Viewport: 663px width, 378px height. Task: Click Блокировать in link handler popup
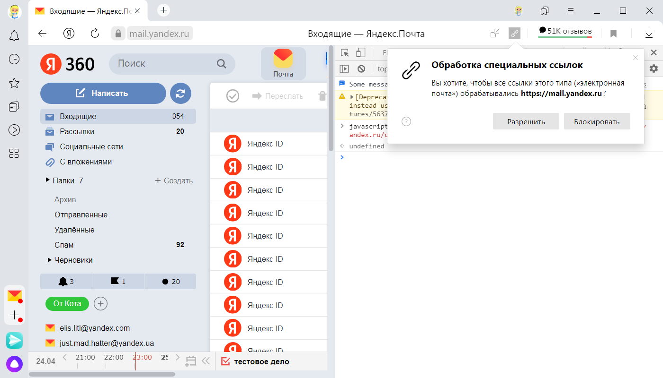tap(597, 121)
